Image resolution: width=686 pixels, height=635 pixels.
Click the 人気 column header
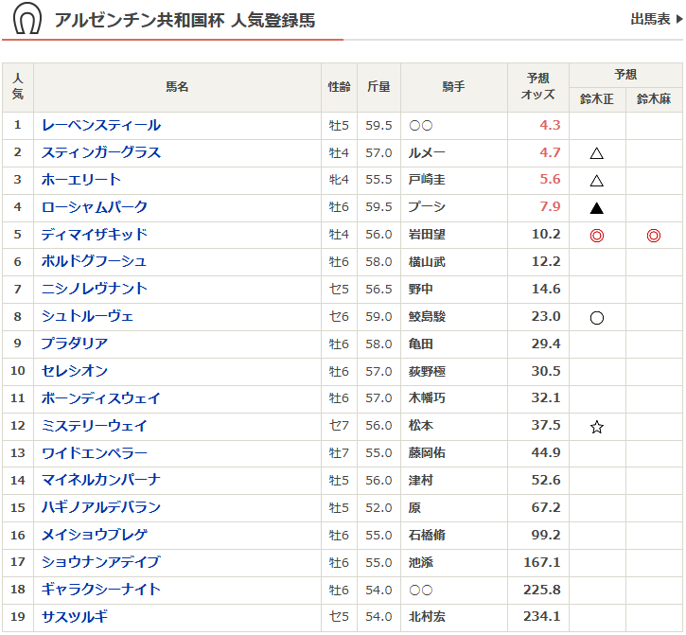pyautogui.click(x=18, y=87)
